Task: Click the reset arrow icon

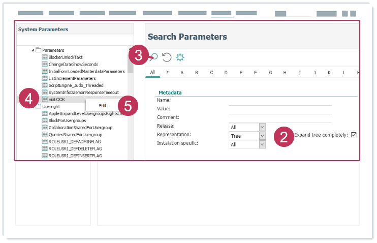Action: click(x=167, y=57)
